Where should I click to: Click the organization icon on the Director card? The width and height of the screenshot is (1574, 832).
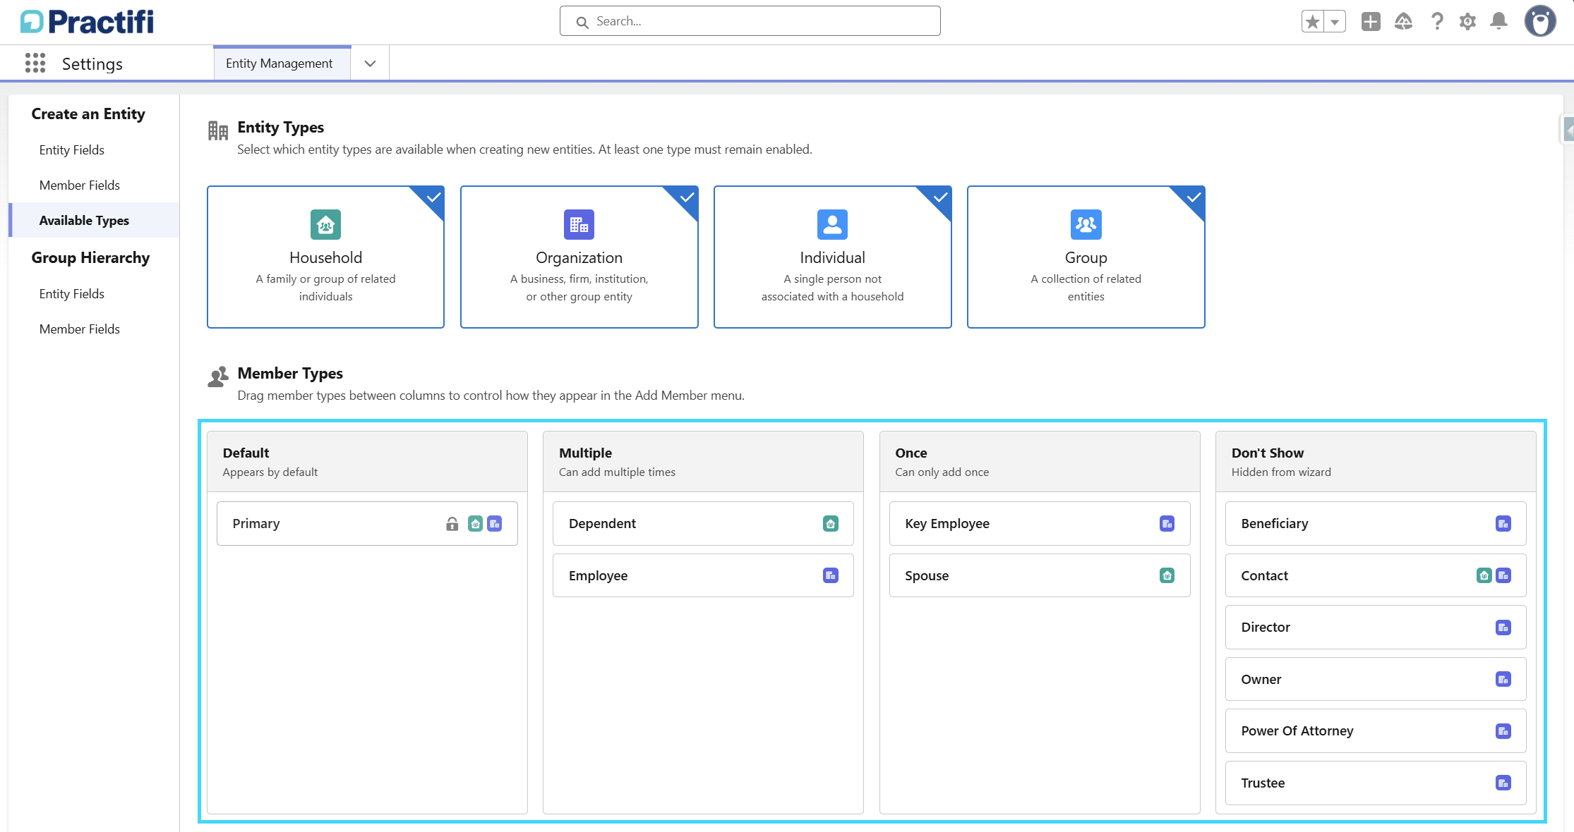click(1503, 628)
